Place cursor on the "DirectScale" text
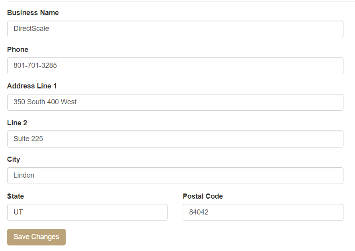This screenshot has height=251, width=355. click(x=31, y=29)
